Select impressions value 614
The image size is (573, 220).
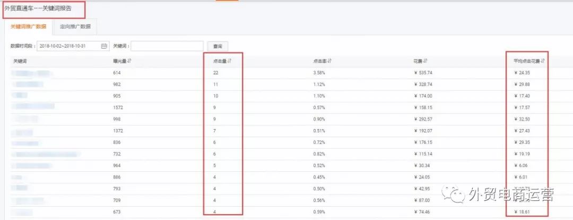[117, 73]
